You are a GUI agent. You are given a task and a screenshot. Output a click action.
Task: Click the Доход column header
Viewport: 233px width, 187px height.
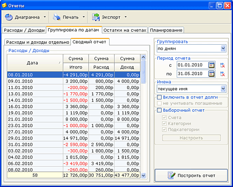(127, 67)
